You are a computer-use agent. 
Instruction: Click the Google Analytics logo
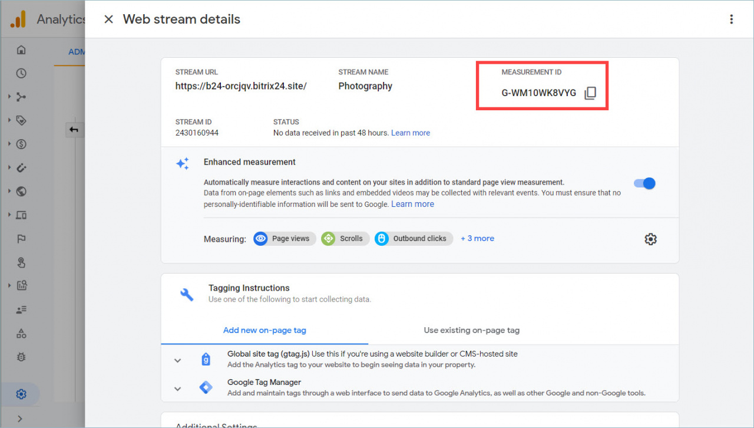pyautogui.click(x=18, y=19)
